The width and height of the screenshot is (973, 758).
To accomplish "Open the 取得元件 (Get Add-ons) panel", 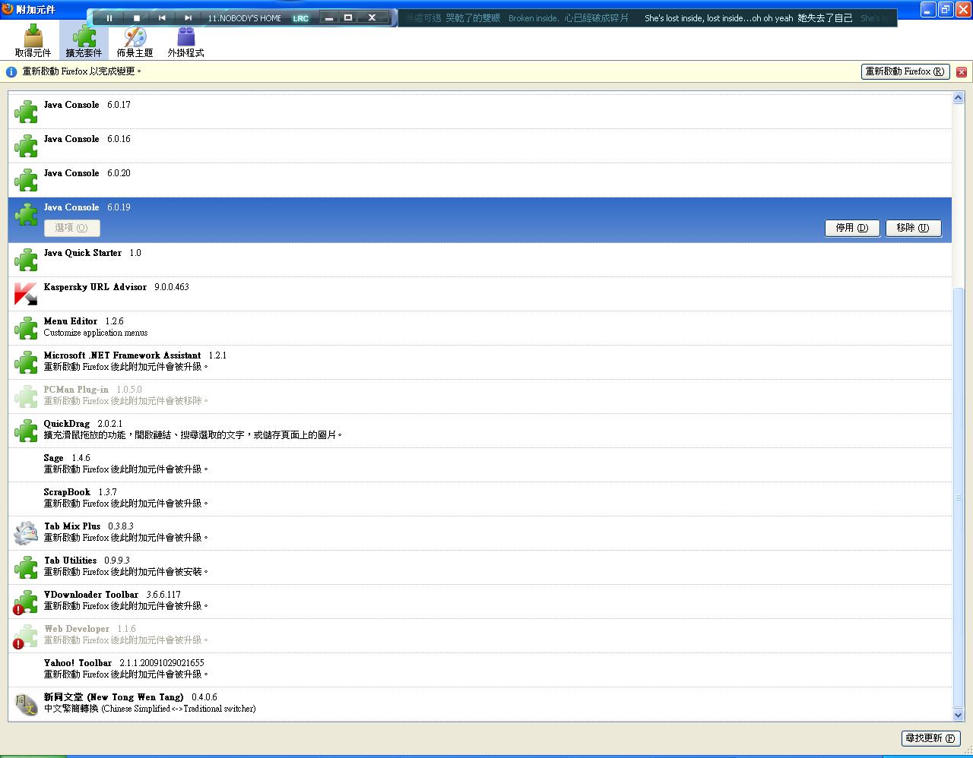I will tap(33, 41).
